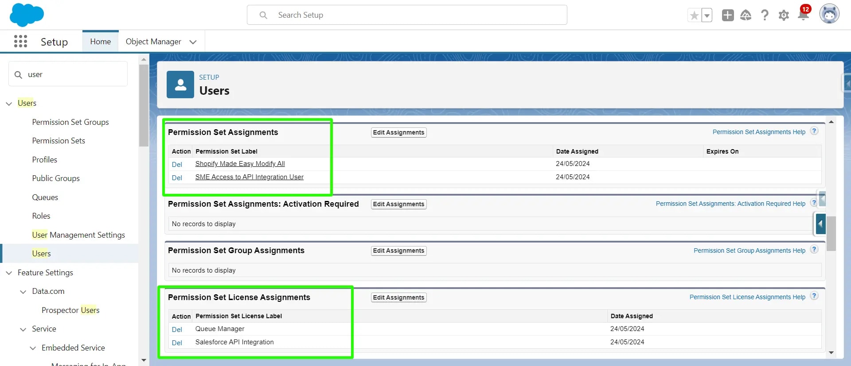851x366 pixels.
Task: Open the Setup gear menu
Action: [784, 15]
